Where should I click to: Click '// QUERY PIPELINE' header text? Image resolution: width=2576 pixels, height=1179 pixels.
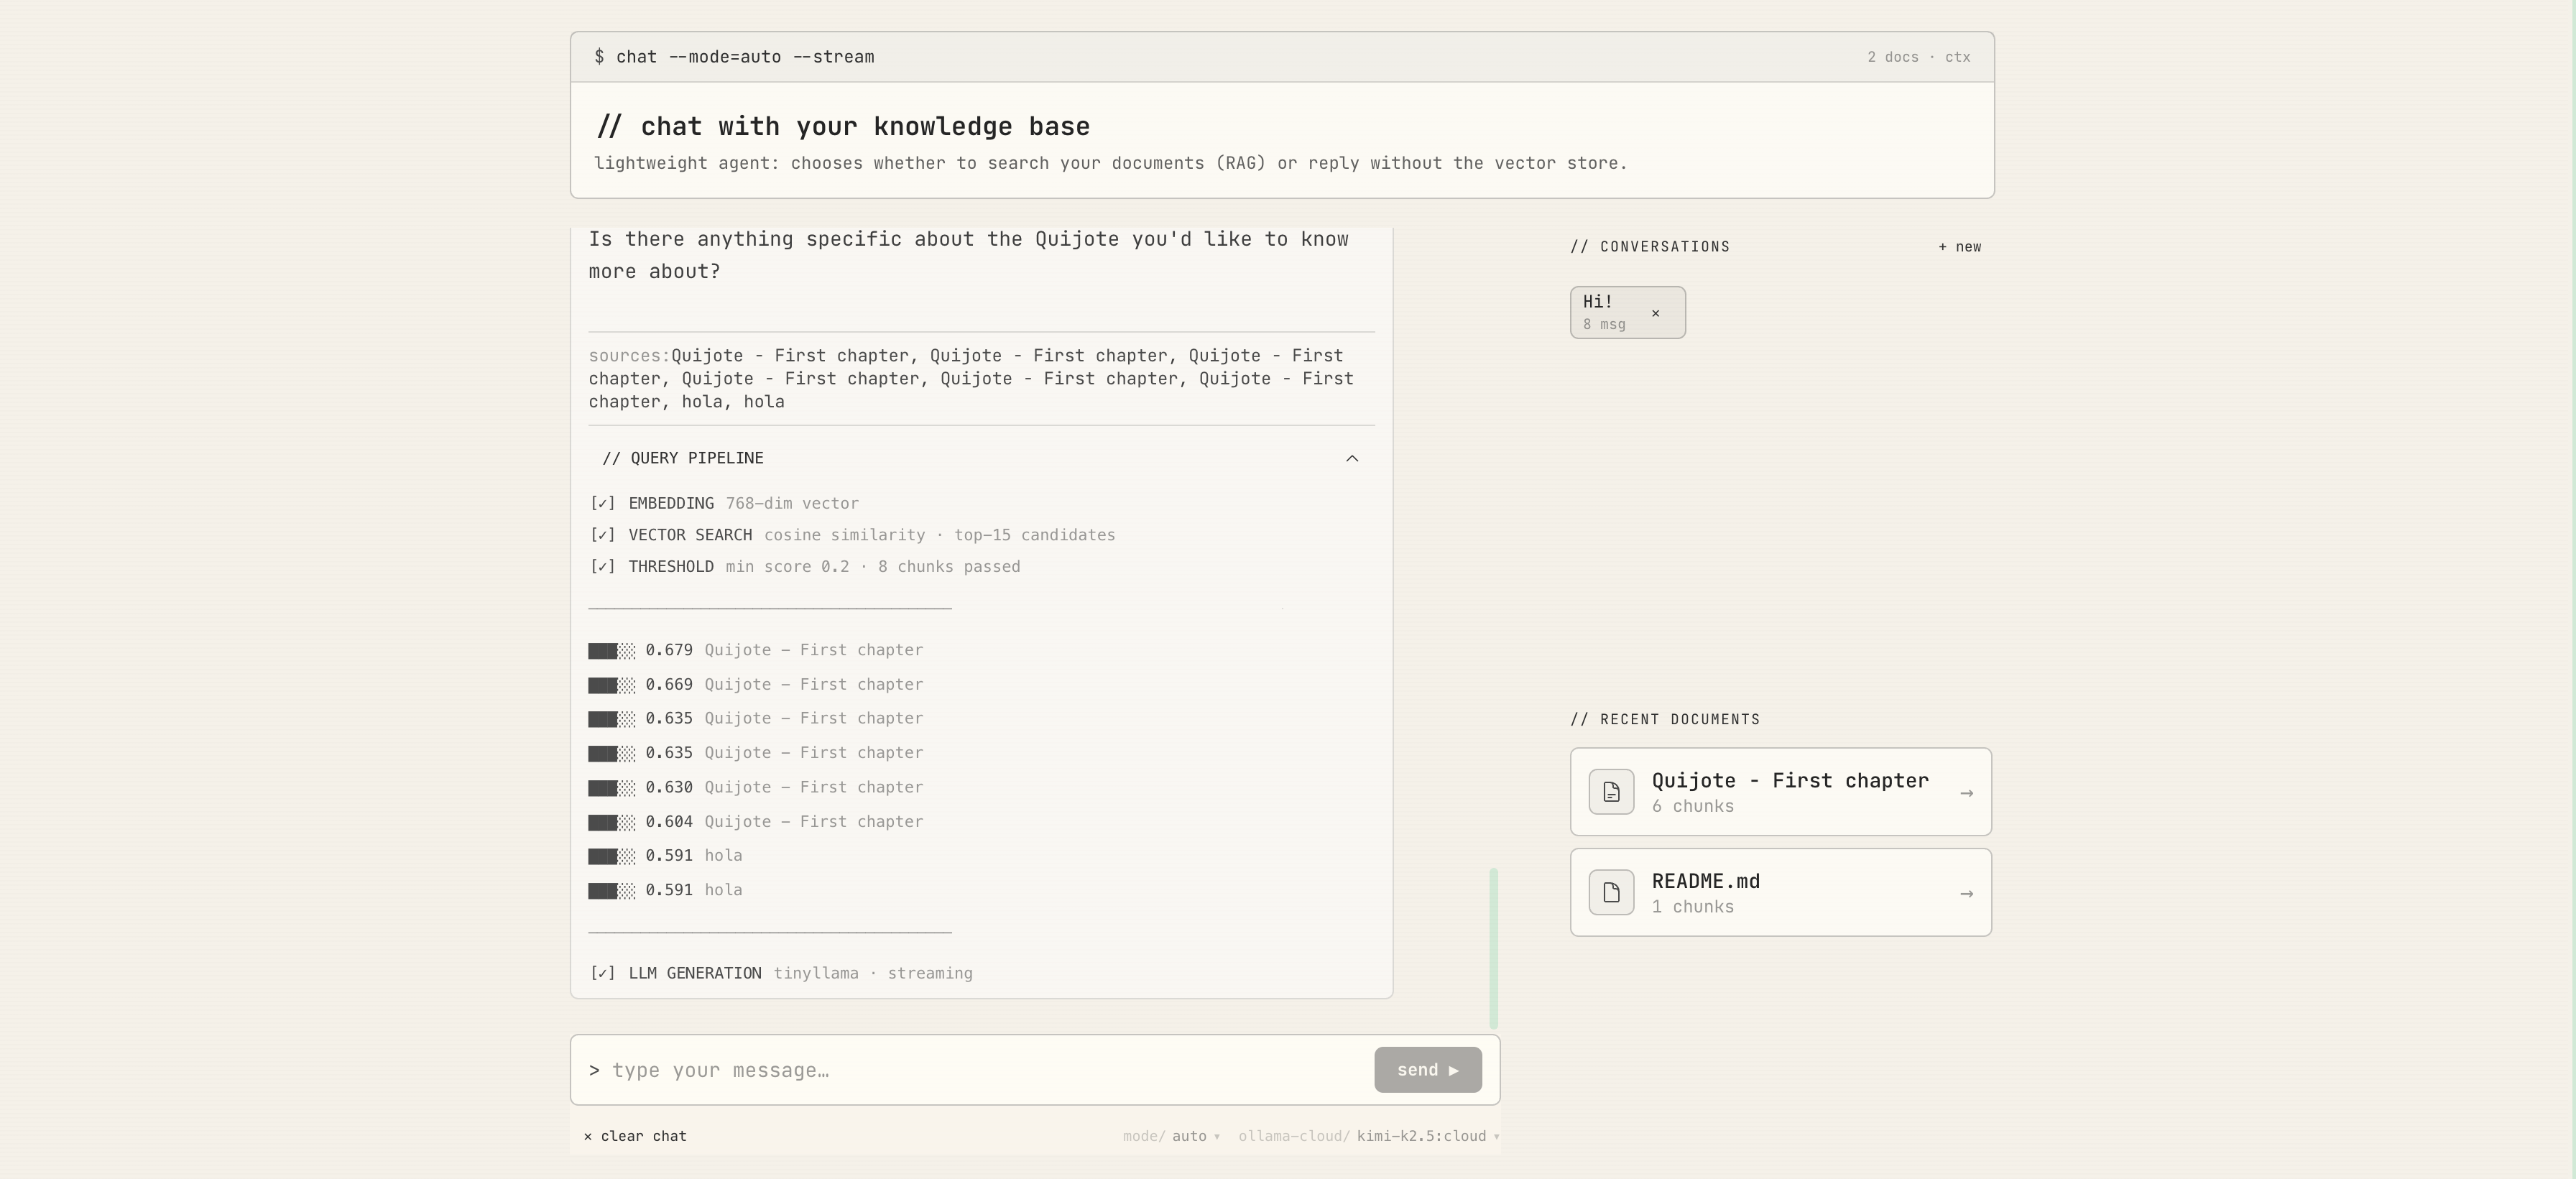pyautogui.click(x=683, y=458)
